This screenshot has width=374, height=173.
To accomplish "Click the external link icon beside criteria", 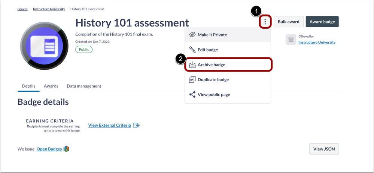I will tap(136, 125).
